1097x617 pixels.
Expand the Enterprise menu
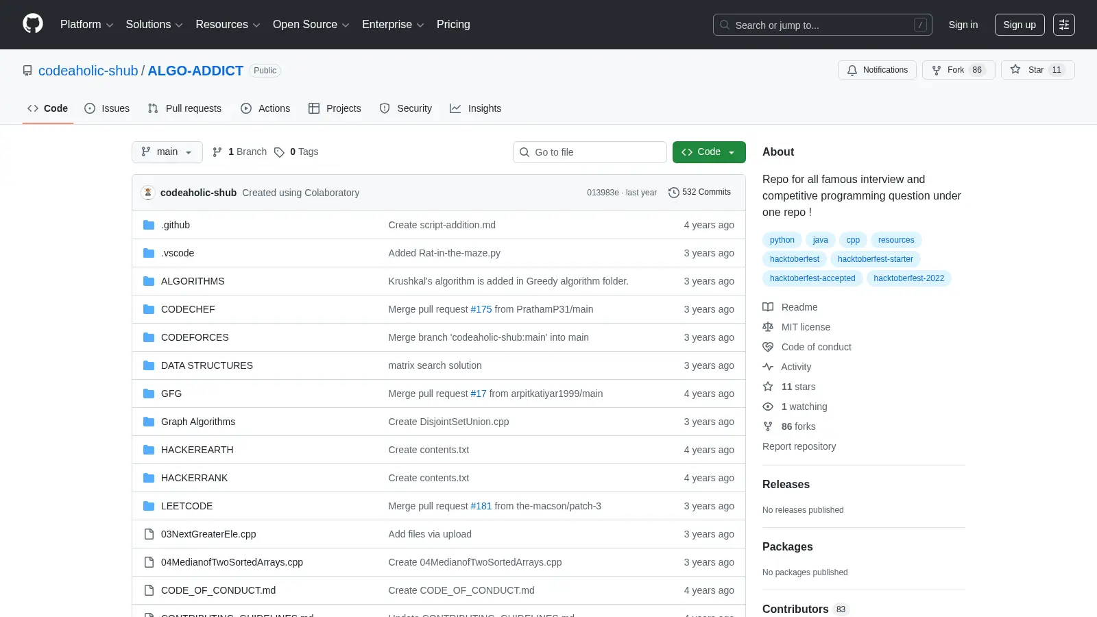click(393, 25)
